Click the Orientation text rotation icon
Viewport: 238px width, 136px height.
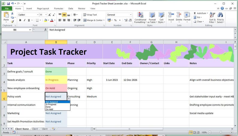(75, 15)
